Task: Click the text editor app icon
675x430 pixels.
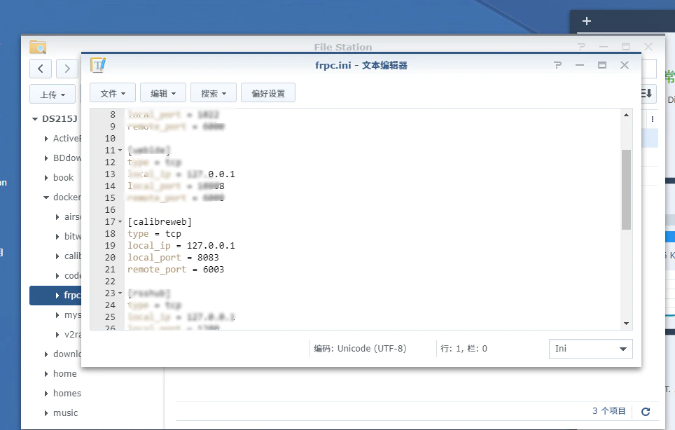Action: (x=97, y=65)
